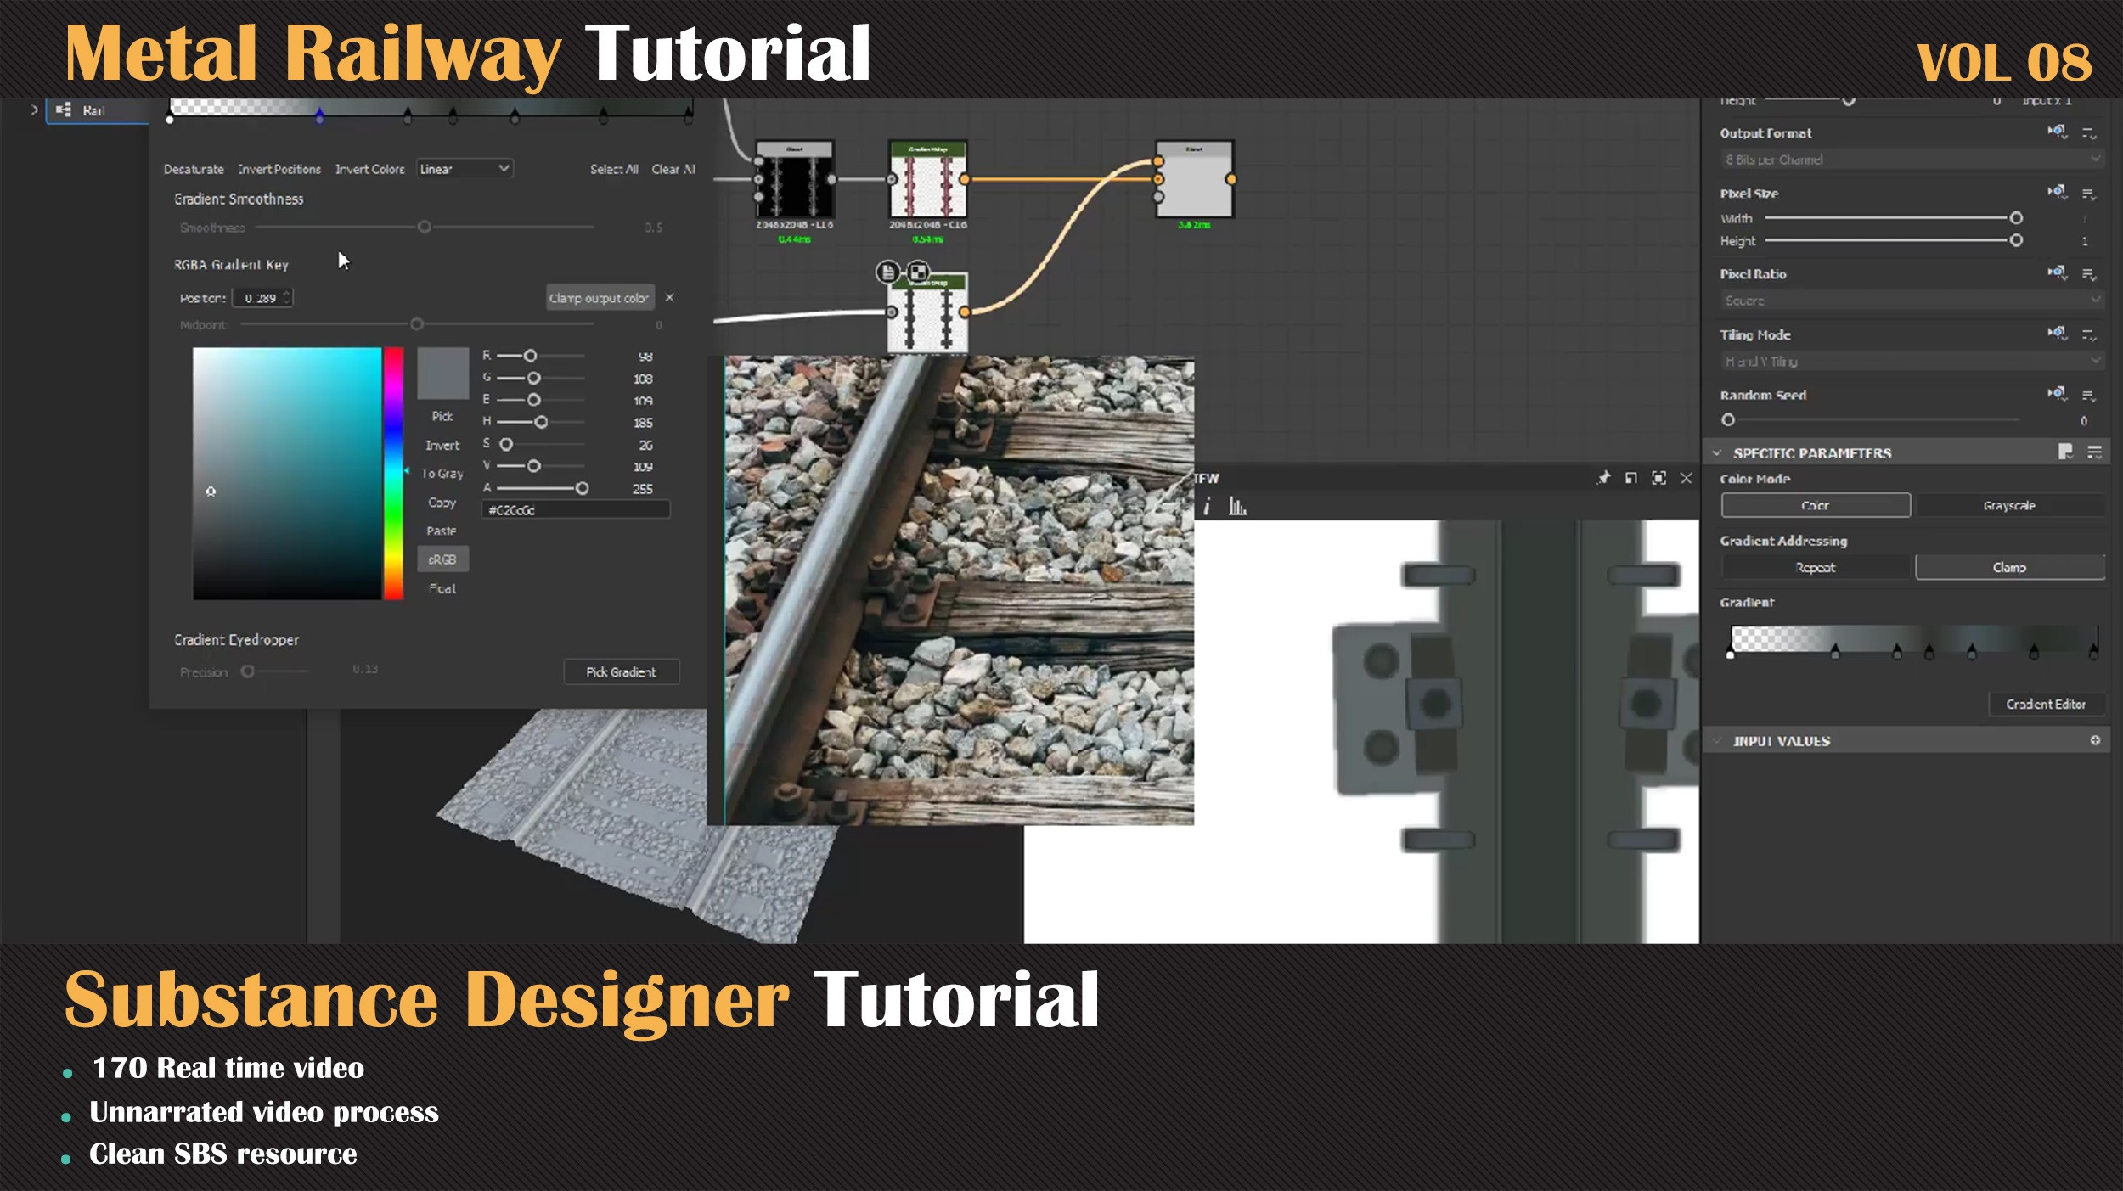Open Random Seed options menu icon
2123x1191 pixels.
[2089, 396]
